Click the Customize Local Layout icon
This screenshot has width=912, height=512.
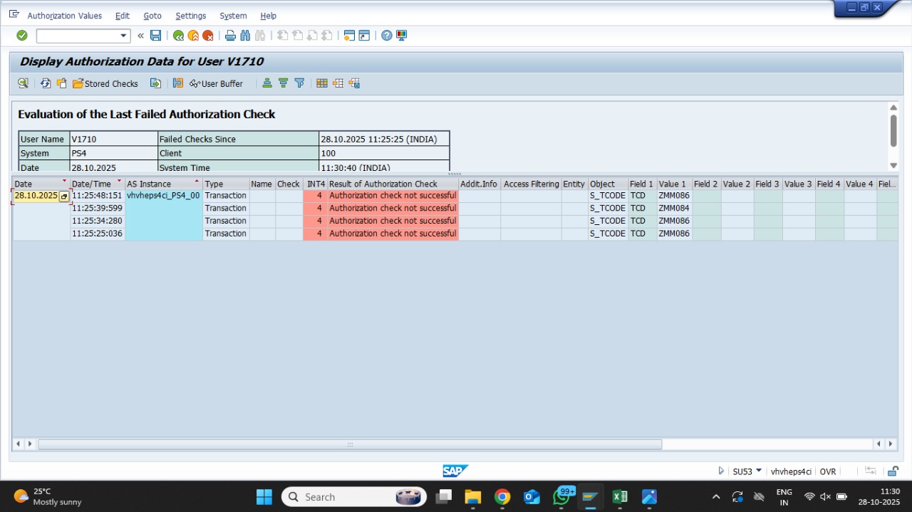pos(402,36)
